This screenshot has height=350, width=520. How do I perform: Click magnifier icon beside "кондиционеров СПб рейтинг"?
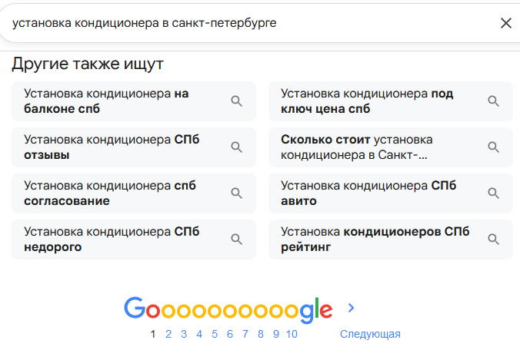(494, 239)
